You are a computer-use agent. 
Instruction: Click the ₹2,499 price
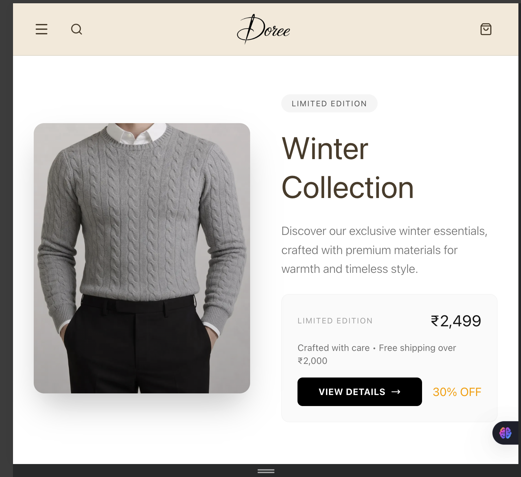click(456, 321)
